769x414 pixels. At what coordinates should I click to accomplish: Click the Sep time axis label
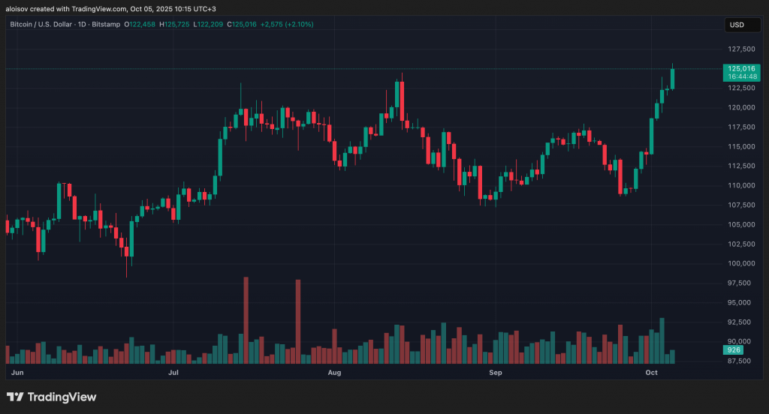[496, 372]
